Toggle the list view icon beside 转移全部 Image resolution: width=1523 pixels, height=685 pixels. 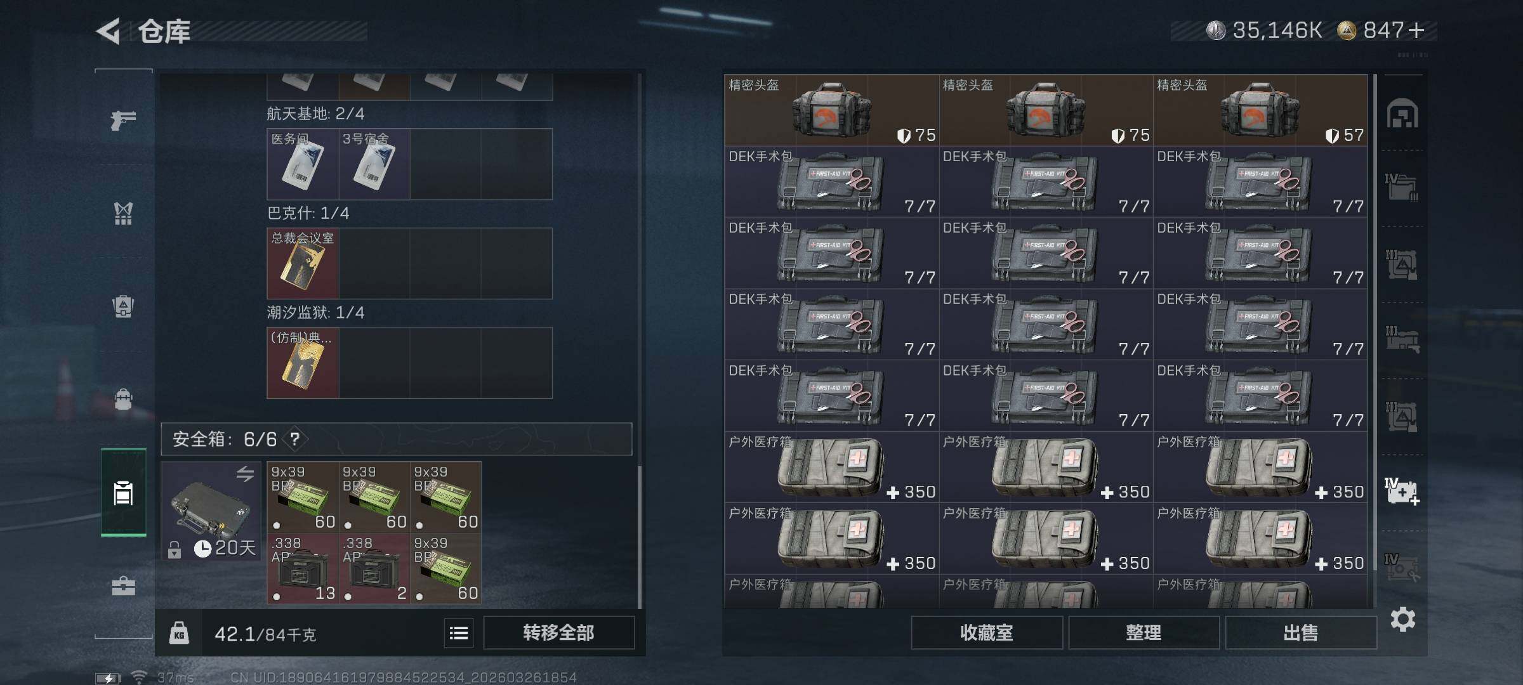[459, 633]
